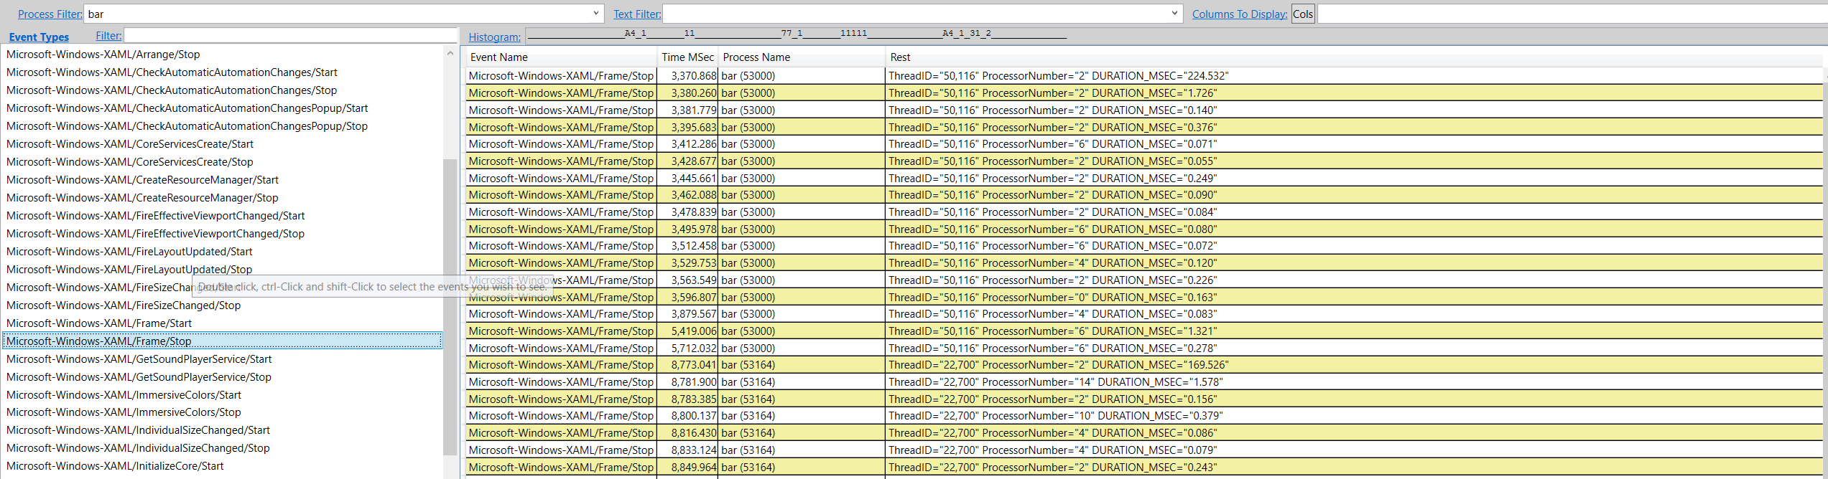The image size is (1828, 479).
Task: Click the time cell 8,833.124
Action: point(687,450)
